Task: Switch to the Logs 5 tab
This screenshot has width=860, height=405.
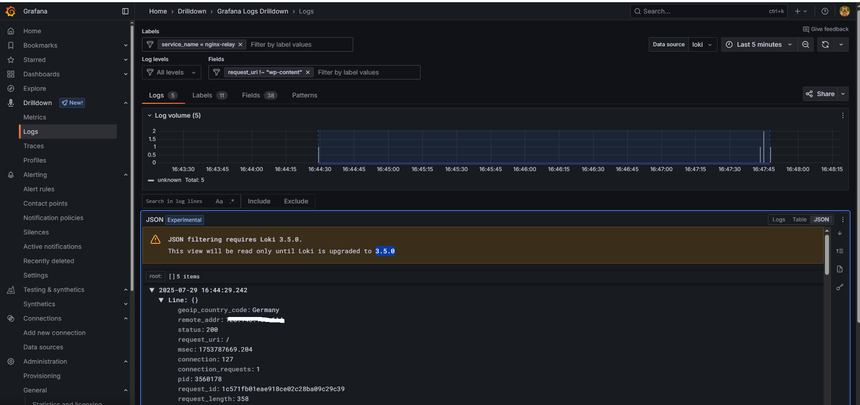Action: [x=163, y=95]
